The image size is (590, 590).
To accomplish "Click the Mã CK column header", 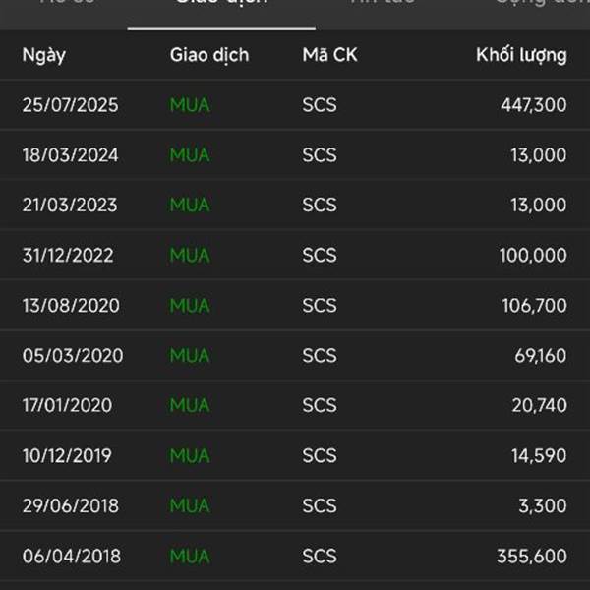I will point(329,55).
